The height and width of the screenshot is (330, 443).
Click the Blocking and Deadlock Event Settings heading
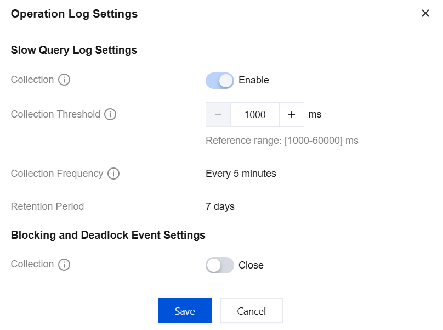coord(108,235)
